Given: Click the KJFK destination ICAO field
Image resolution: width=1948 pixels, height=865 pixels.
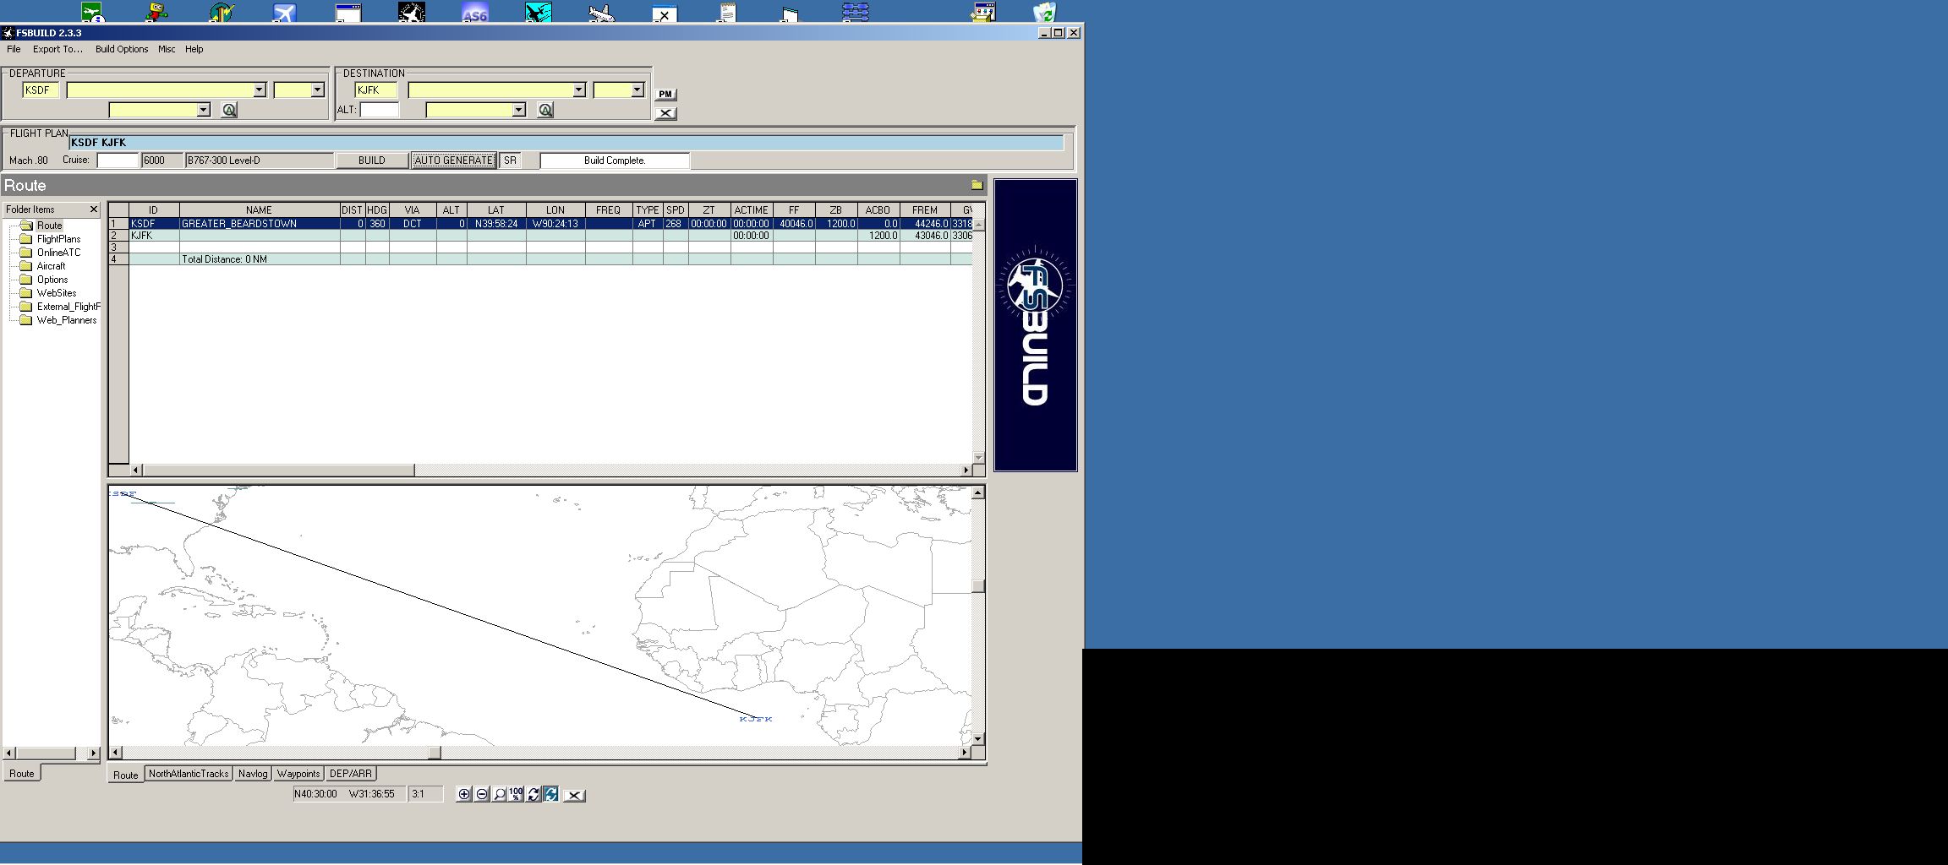Looking at the screenshot, I should coord(376,90).
